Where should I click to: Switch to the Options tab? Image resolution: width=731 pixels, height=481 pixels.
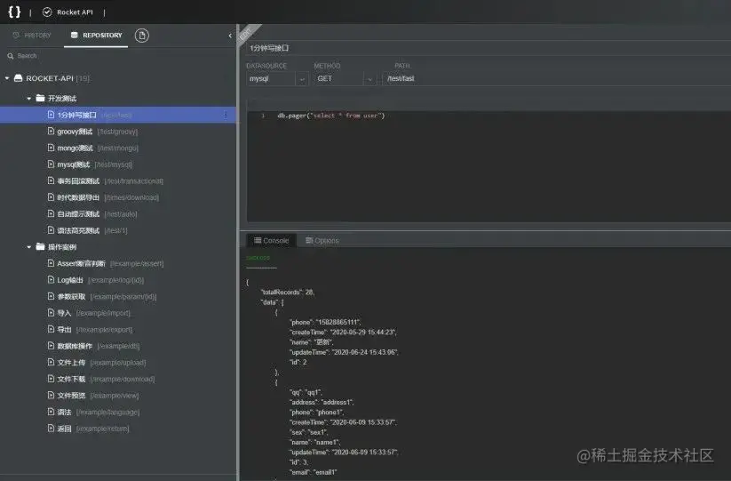click(x=322, y=241)
